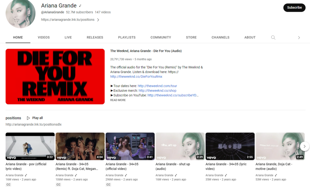Screen dimensions: 310x190
Task: Click music note under 34+35 lyric video
Action: click(226, 175)
